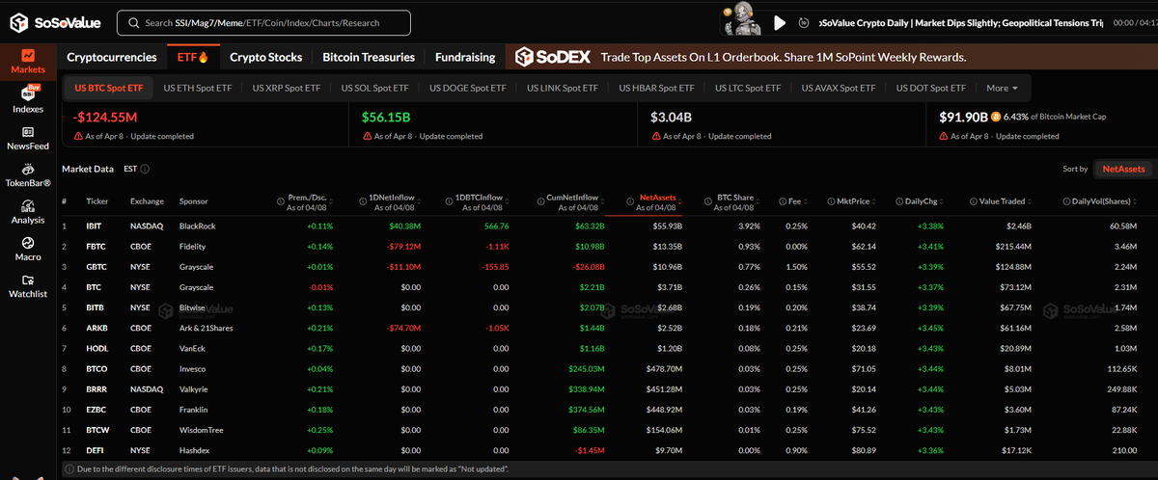Click the SoSoValue logo
1158x480 pixels.
pyautogui.click(x=53, y=22)
